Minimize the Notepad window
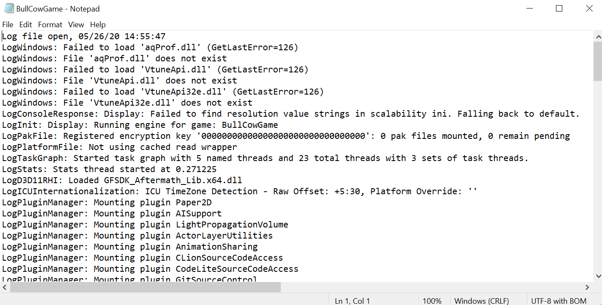This screenshot has height=305, width=602. [529, 9]
